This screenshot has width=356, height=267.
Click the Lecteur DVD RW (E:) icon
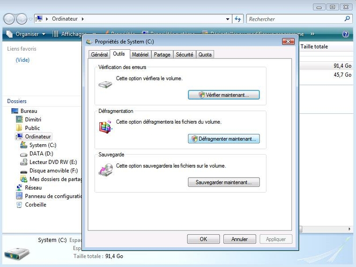click(23, 162)
